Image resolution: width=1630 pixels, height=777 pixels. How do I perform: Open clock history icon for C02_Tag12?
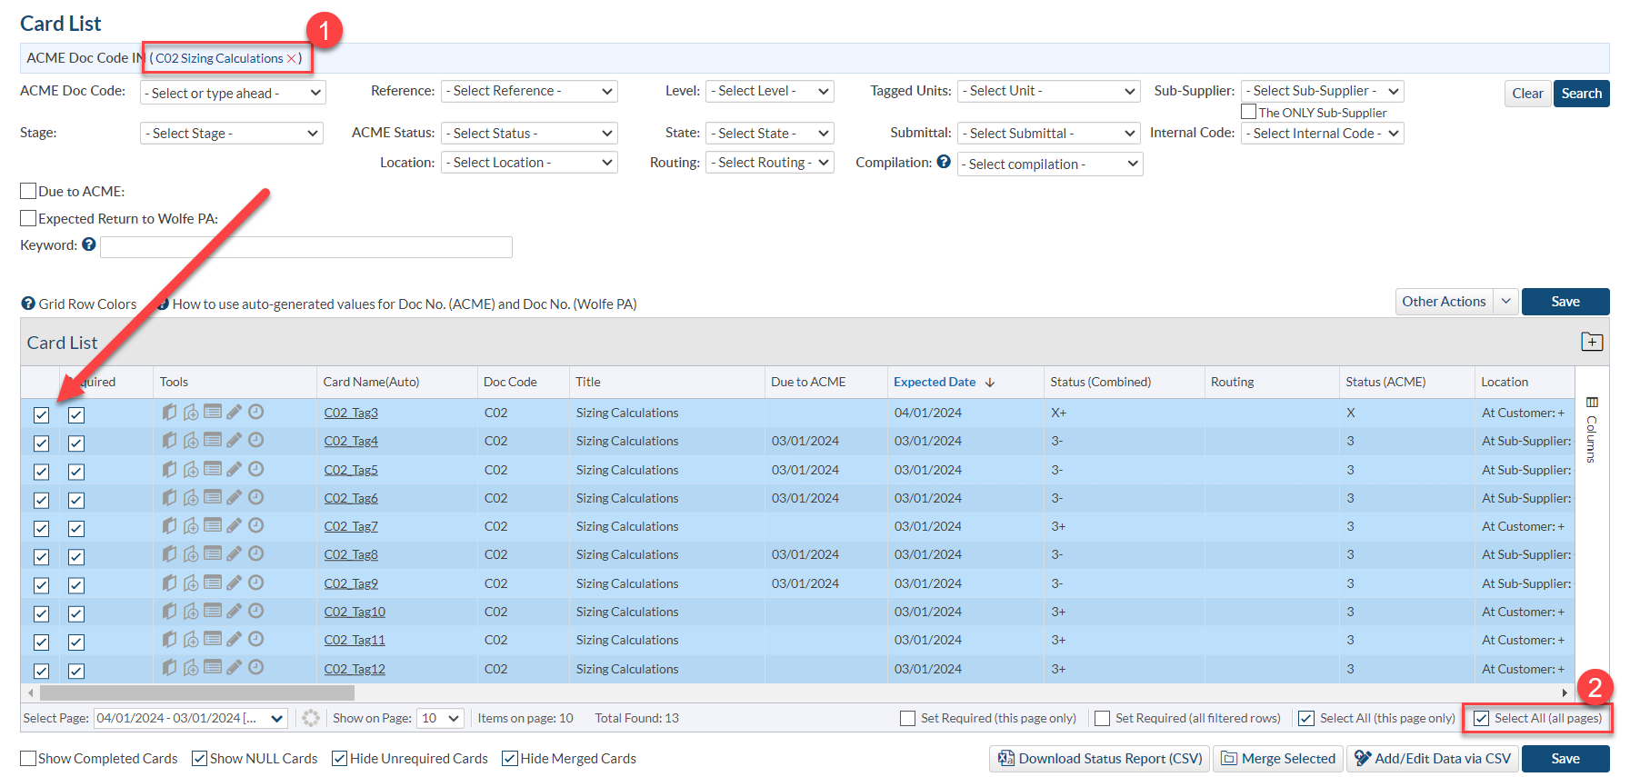pos(256,667)
